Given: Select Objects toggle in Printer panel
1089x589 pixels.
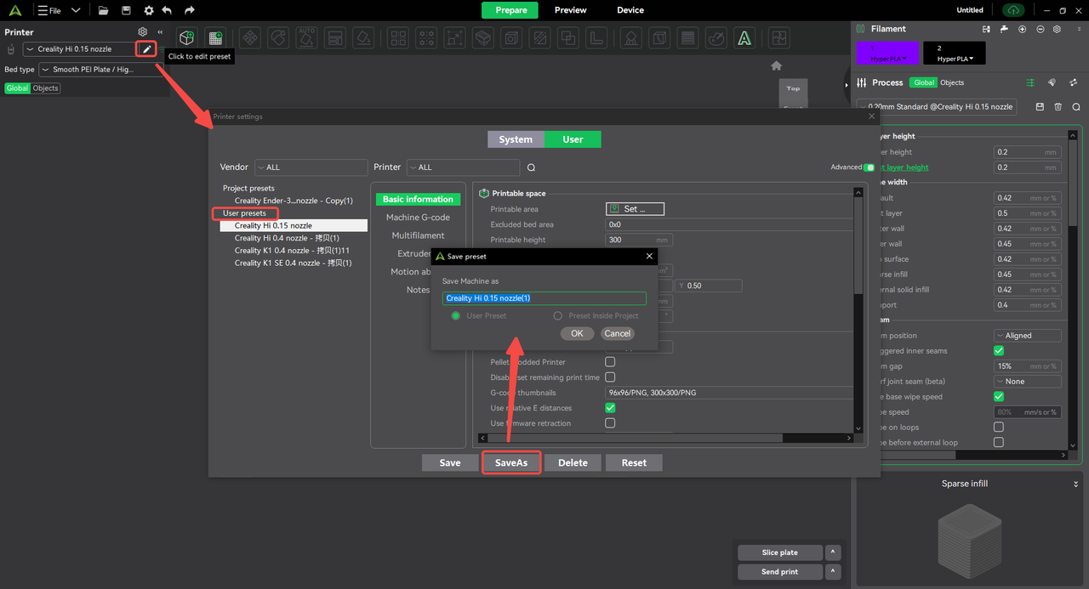Looking at the screenshot, I should [x=46, y=88].
